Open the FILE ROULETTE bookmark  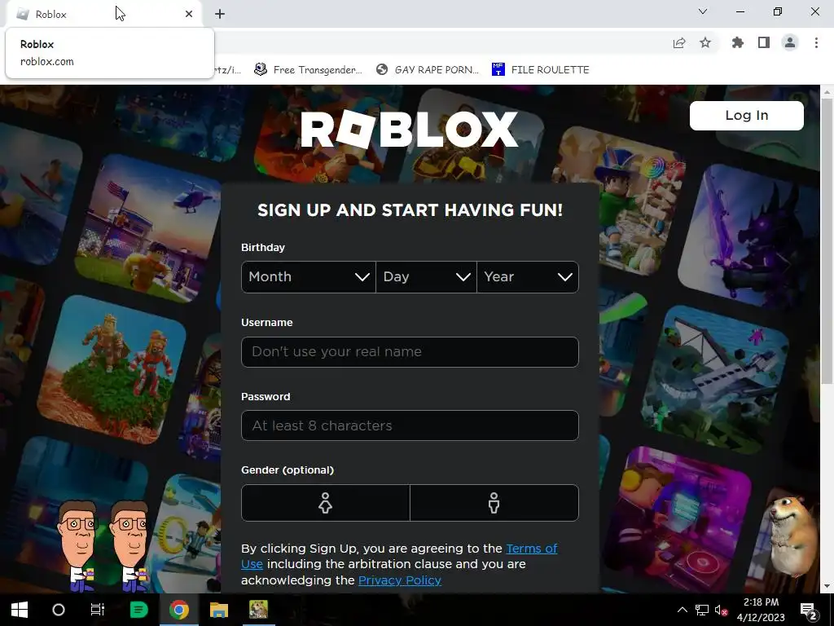pyautogui.click(x=541, y=70)
